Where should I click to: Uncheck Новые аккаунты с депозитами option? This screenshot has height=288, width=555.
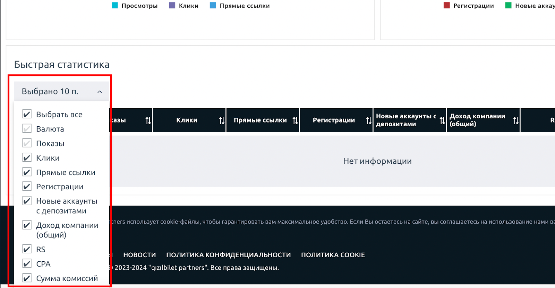[27, 201]
